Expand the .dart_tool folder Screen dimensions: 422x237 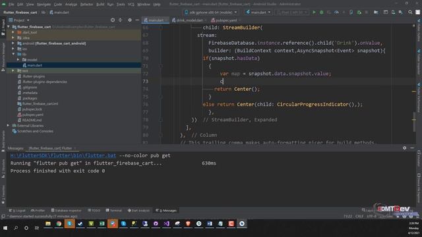[x=13, y=32]
